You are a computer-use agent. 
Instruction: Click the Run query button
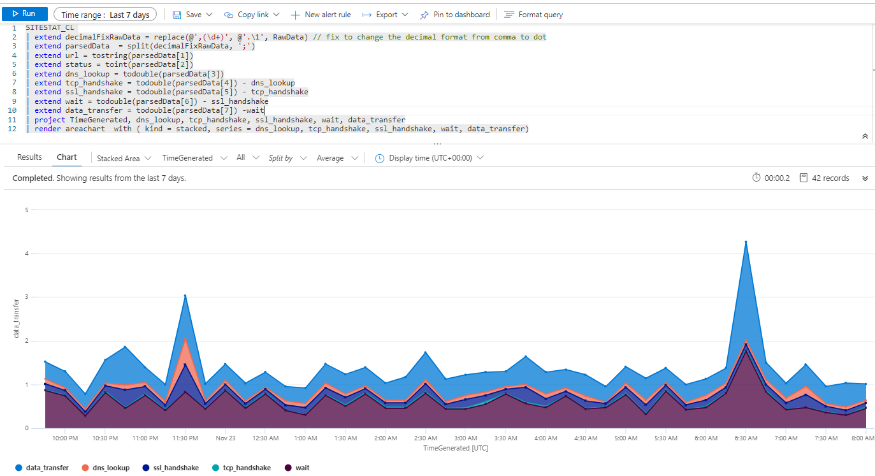pos(24,14)
